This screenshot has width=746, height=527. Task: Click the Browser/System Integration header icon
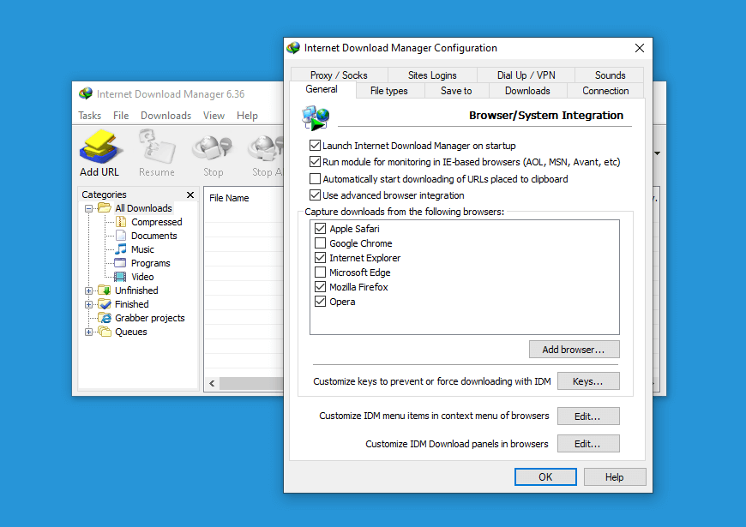[316, 117]
